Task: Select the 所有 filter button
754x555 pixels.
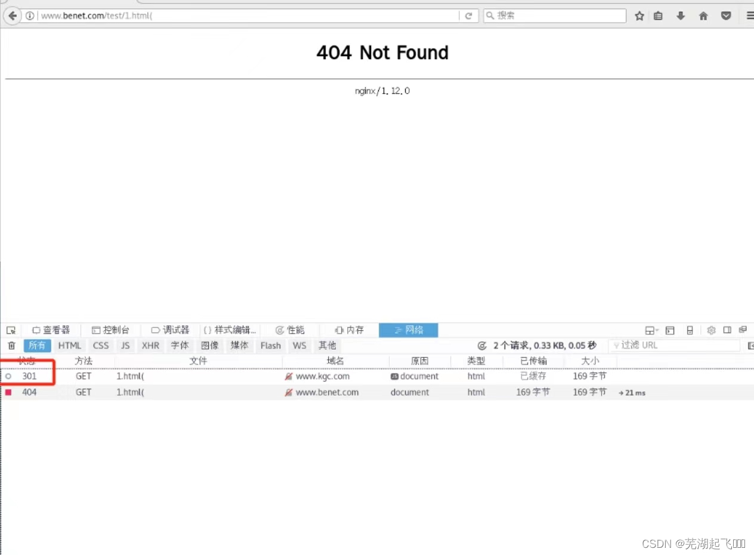Action: pos(37,345)
